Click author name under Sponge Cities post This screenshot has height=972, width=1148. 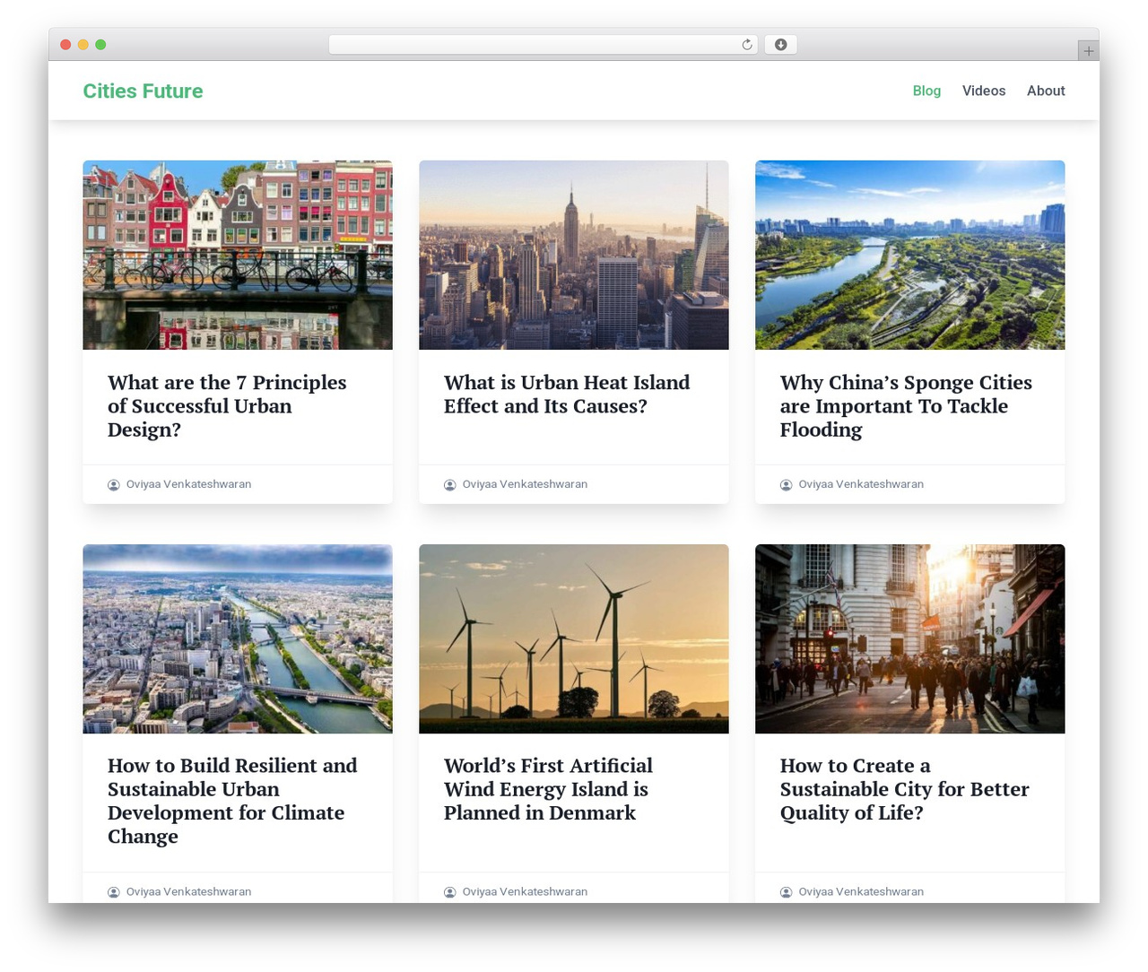[861, 484]
